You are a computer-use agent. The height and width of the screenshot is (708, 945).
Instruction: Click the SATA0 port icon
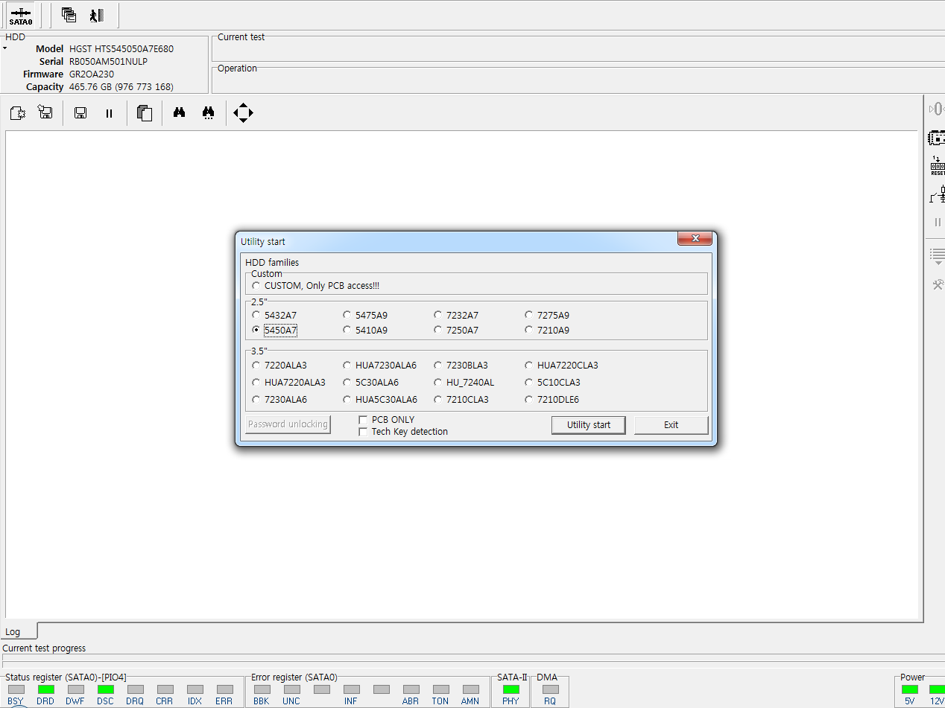(x=21, y=16)
